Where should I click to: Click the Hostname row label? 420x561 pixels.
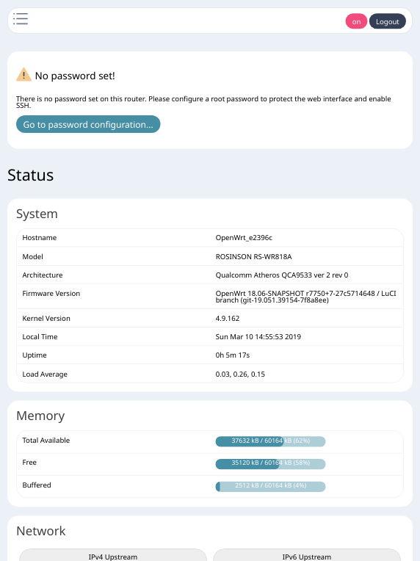click(40, 238)
